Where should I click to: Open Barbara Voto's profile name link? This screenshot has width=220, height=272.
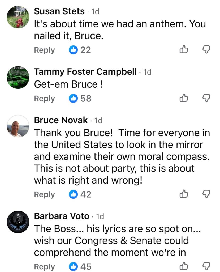point(62,216)
